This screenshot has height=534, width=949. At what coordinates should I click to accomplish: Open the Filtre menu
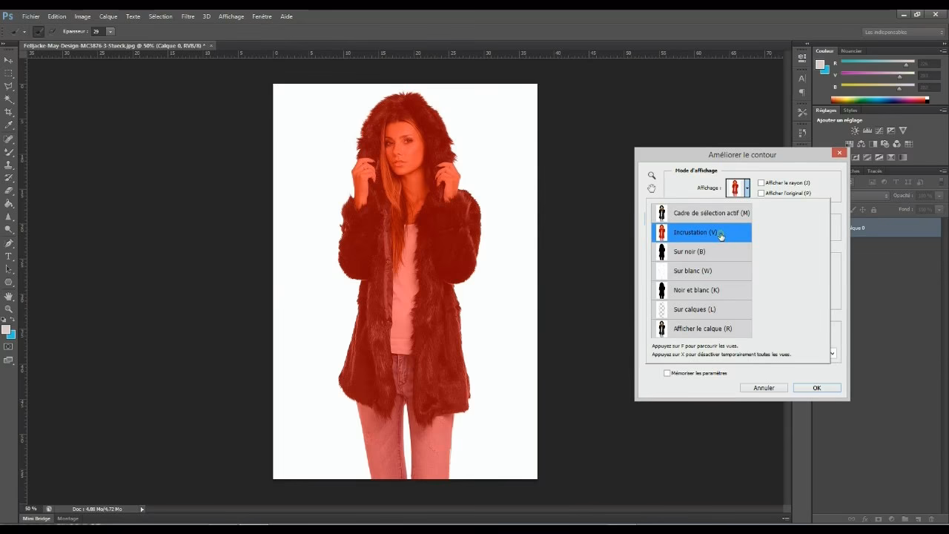pos(186,16)
